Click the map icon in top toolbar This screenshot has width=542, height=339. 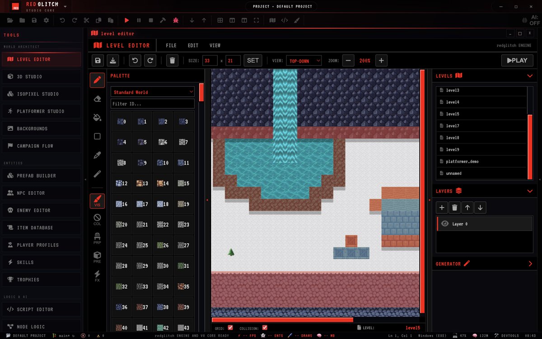(272, 20)
